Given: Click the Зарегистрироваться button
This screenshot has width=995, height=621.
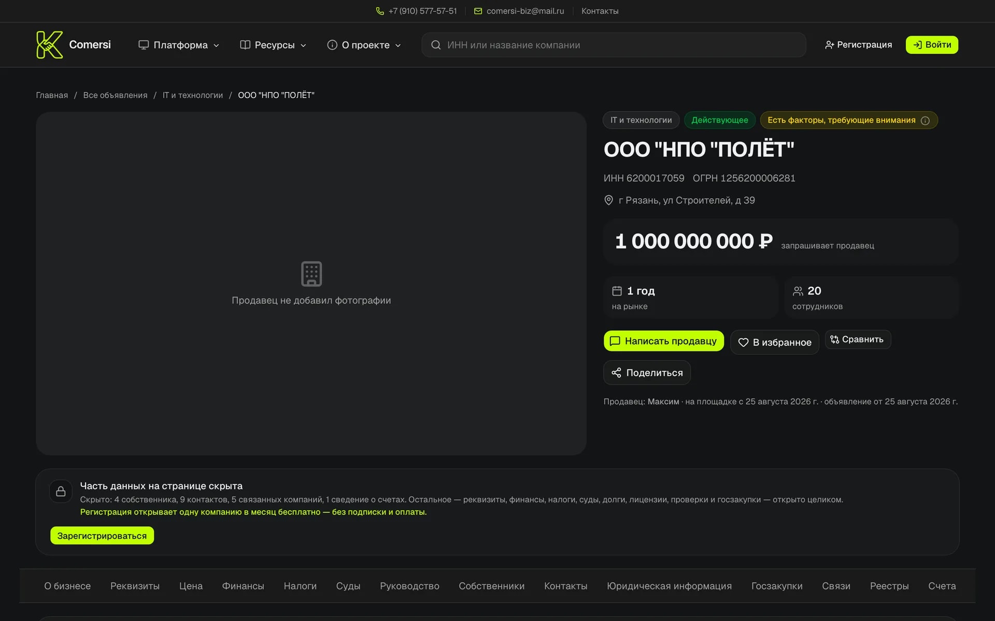Looking at the screenshot, I should click(x=102, y=536).
